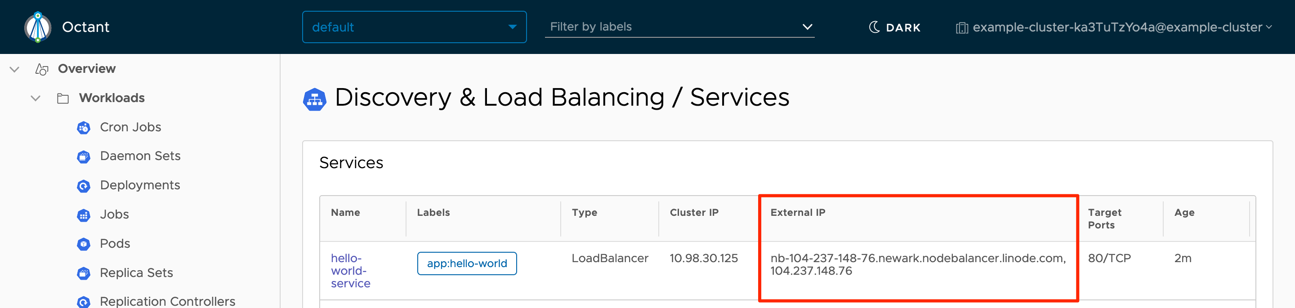Click the Deployments sidebar icon

[x=84, y=186]
